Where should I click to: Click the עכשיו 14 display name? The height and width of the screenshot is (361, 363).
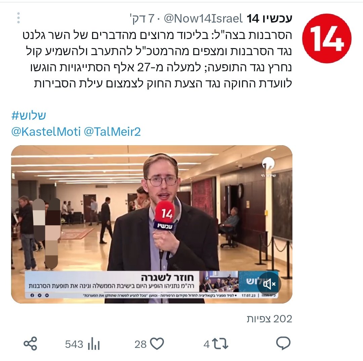click(x=270, y=18)
